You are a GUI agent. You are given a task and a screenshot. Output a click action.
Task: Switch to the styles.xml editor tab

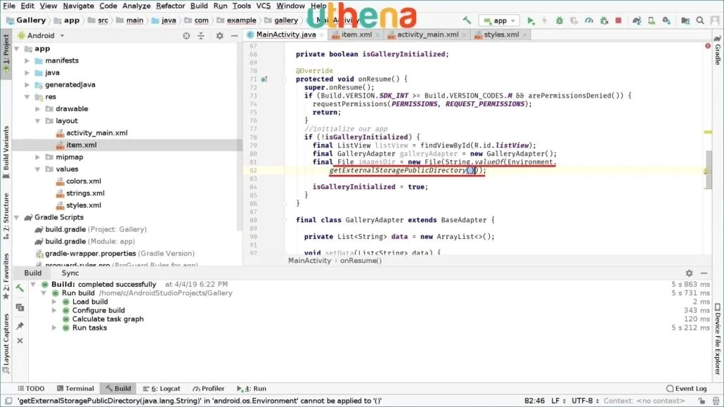tap(500, 34)
